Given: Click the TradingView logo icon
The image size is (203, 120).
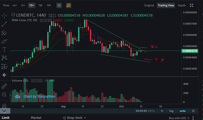Looking at the screenshot, I should pos(17,96).
